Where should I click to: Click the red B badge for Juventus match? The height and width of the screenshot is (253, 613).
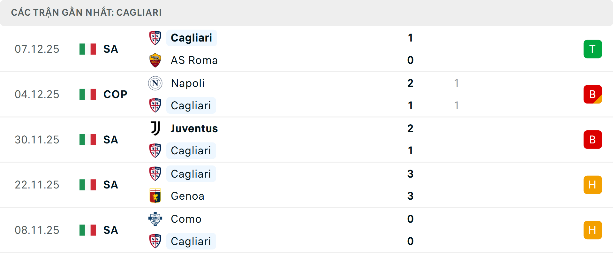click(593, 140)
